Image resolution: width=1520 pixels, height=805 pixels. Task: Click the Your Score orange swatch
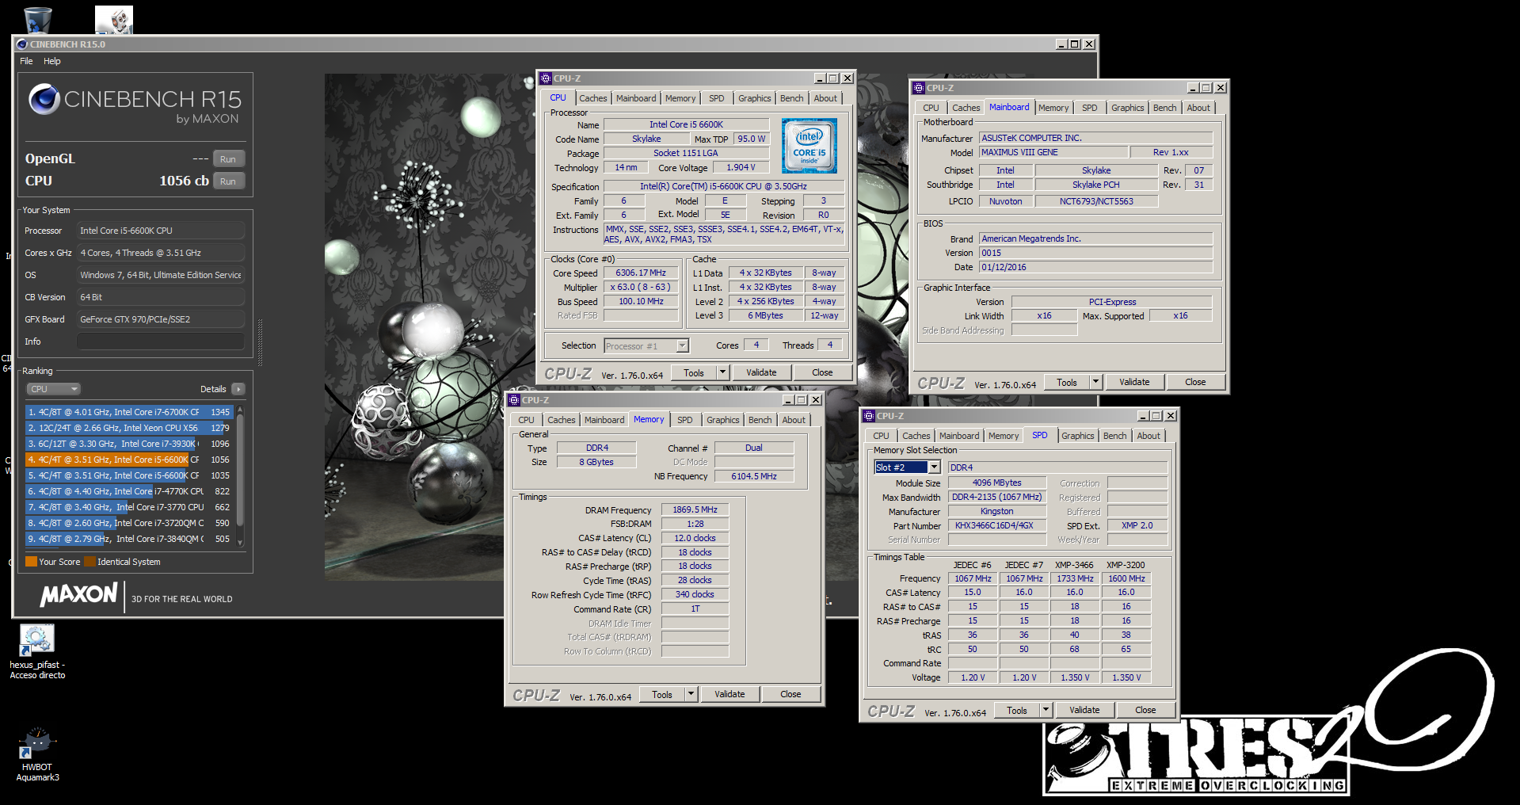click(32, 562)
